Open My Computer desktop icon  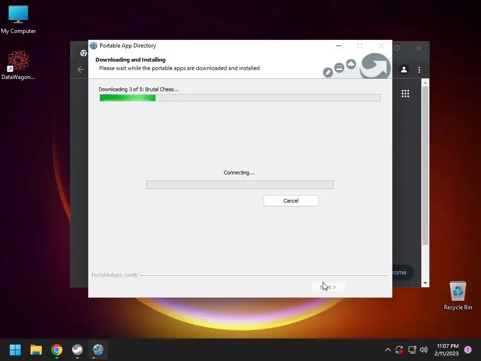[x=18, y=20]
